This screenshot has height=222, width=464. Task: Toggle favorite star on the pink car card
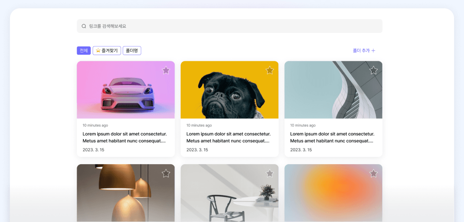166,70
